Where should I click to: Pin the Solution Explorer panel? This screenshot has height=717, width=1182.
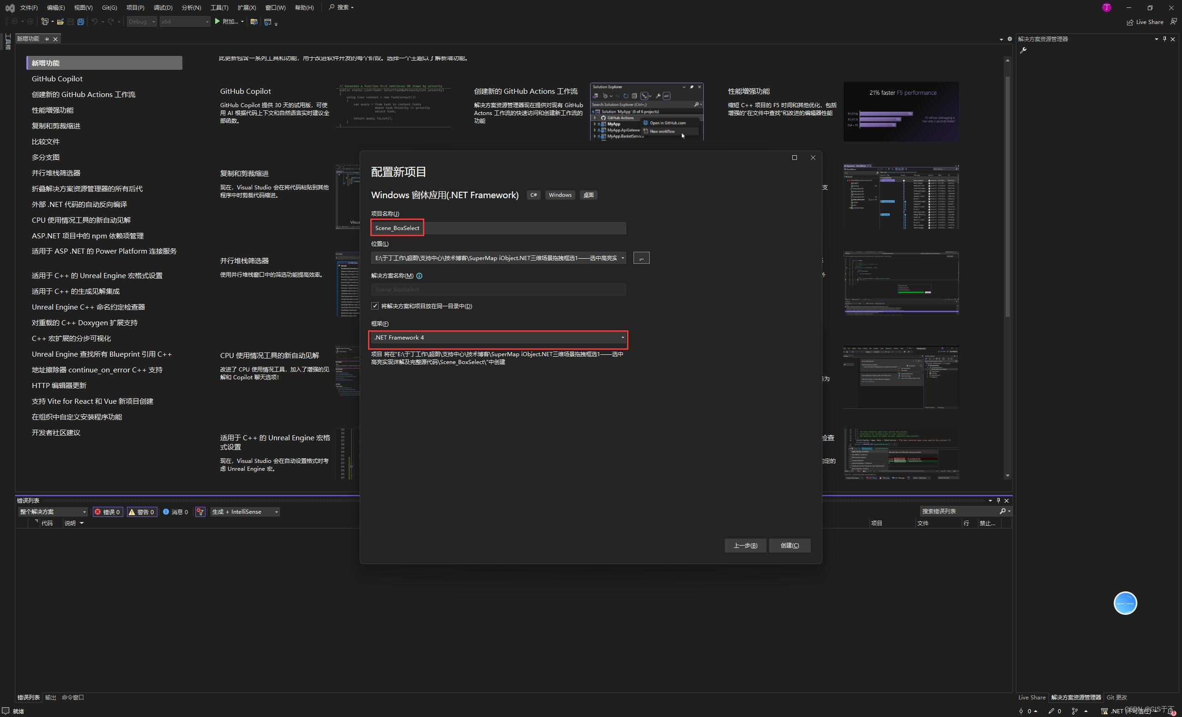[x=1164, y=39]
